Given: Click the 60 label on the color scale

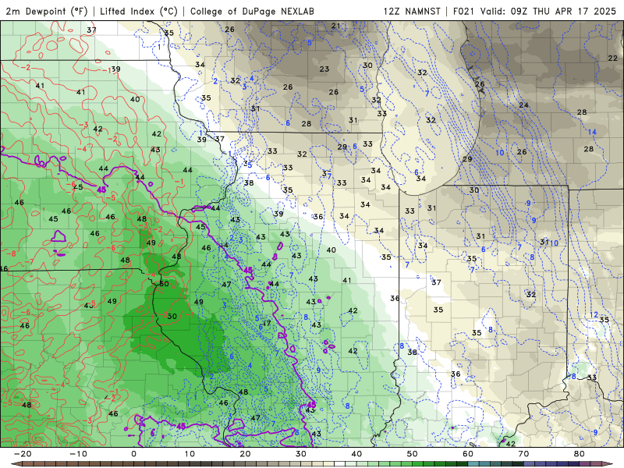Looking at the screenshot, I should (468, 454).
